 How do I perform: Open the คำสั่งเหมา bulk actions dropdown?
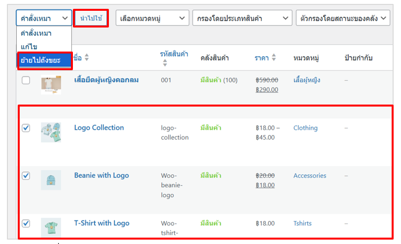click(44, 18)
